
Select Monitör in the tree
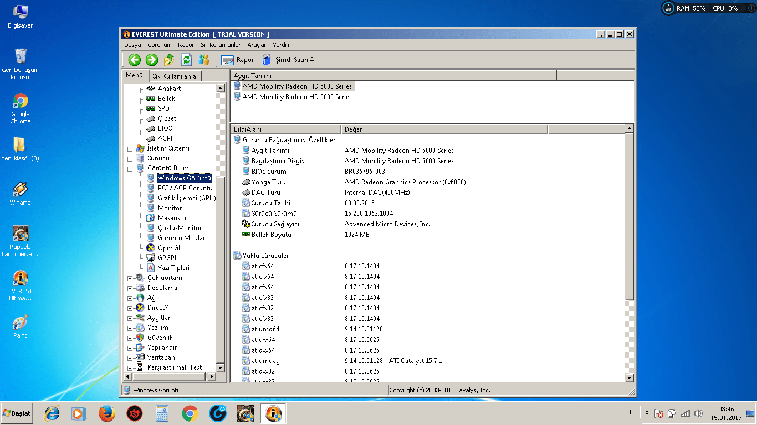170,208
